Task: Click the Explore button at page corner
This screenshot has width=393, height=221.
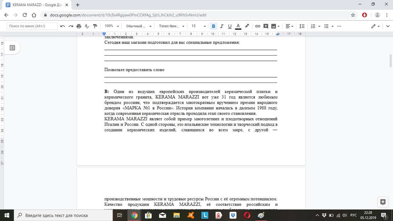Action: [x=383, y=202]
